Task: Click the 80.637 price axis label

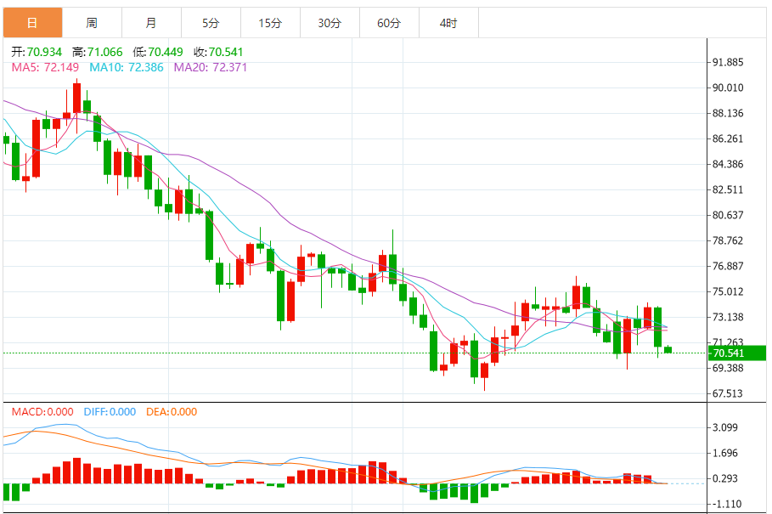Action: point(728,215)
